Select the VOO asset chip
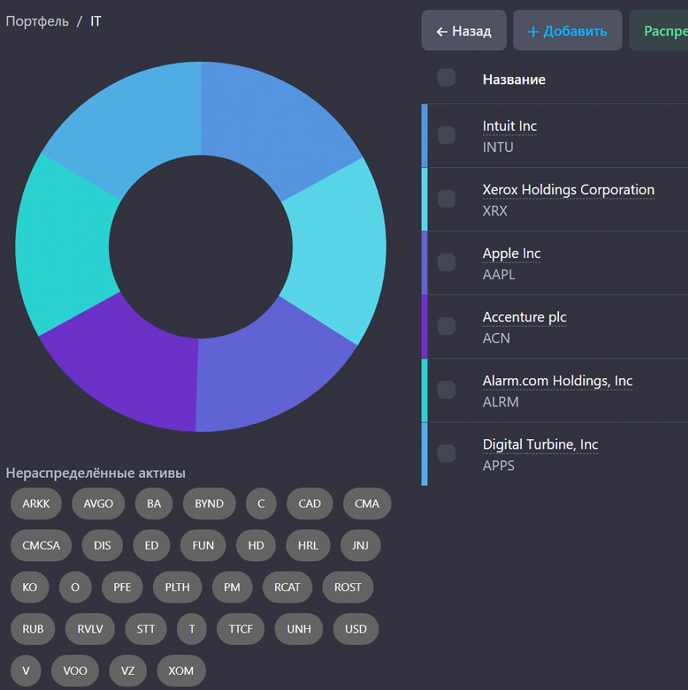Image resolution: width=688 pixels, height=690 pixels. tap(75, 670)
